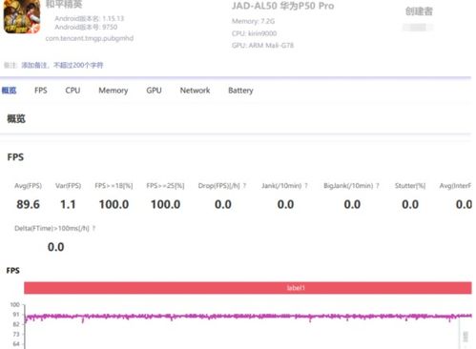Screen dimensions: 476x349
Task: Click help icon beside Jank(/10min)
Action: point(306,186)
